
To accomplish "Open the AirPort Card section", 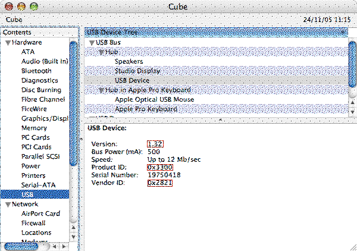I will [x=40, y=214].
